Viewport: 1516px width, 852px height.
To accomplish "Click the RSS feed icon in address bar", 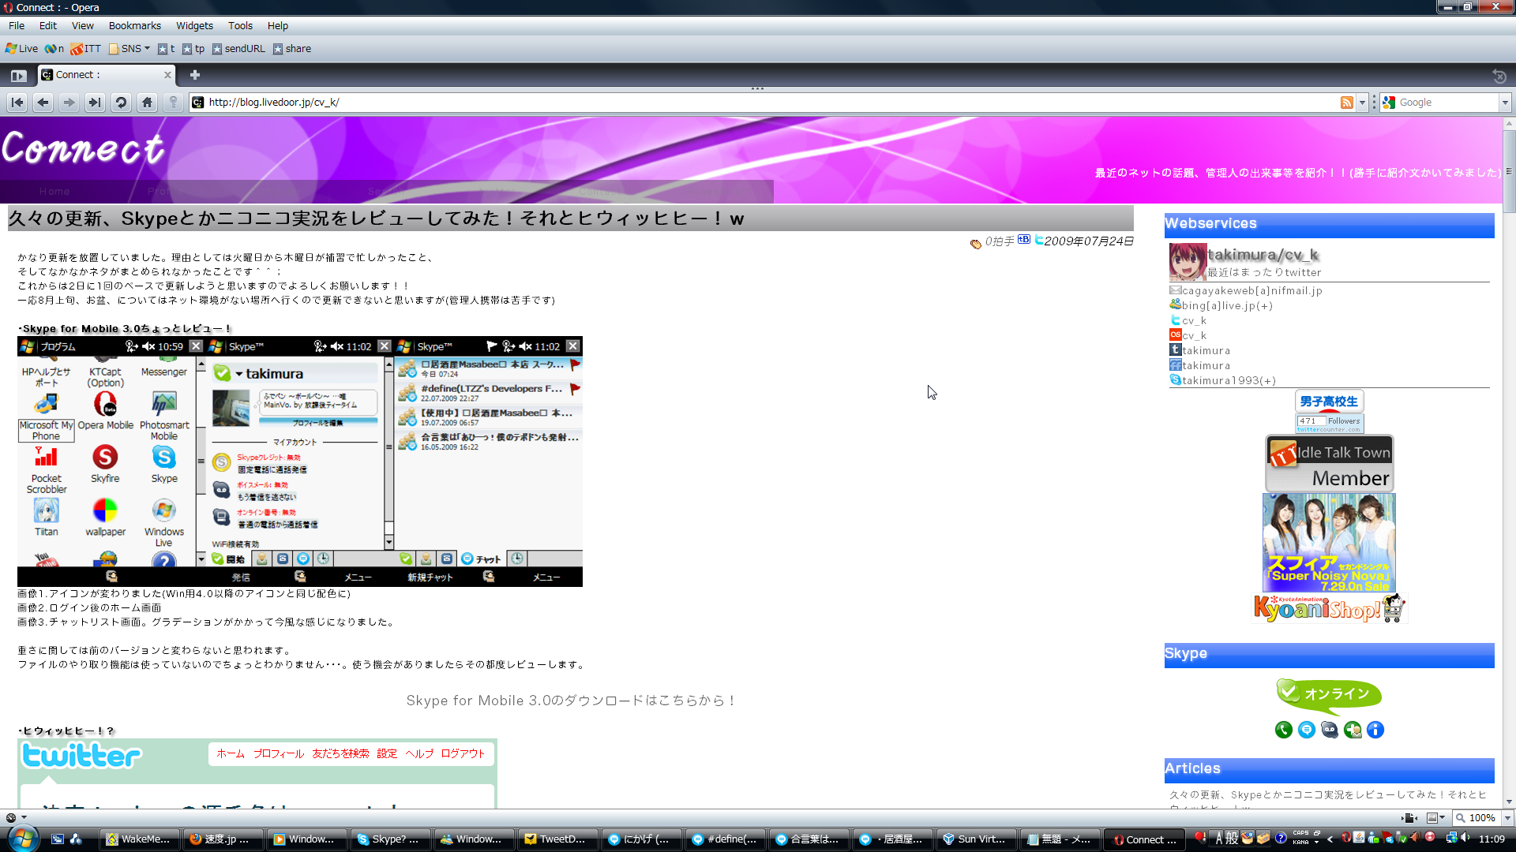I will click(x=1347, y=103).
